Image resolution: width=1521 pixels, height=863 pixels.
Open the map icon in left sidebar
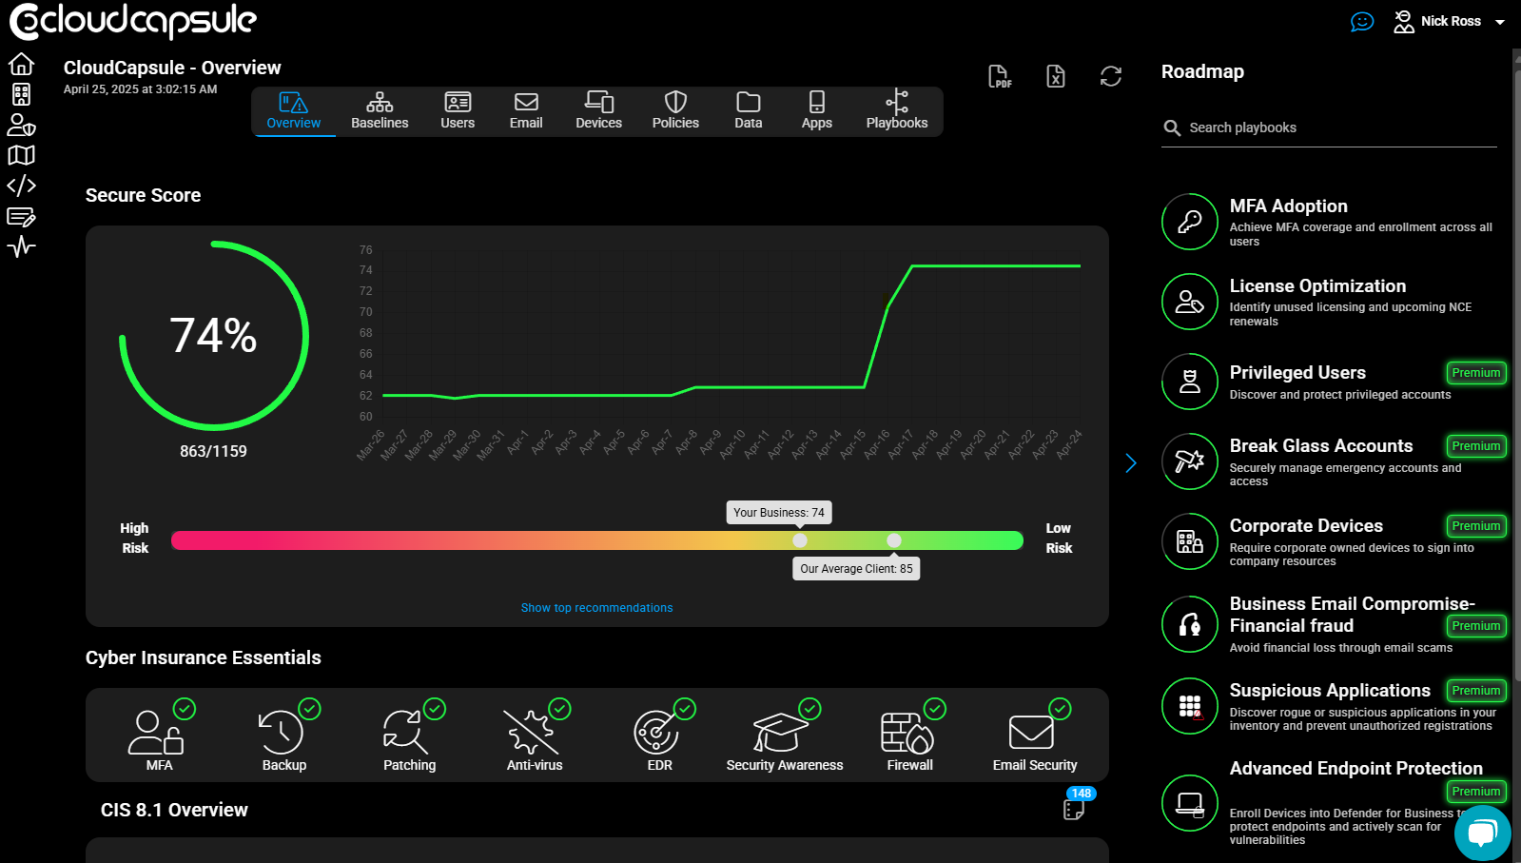21,155
